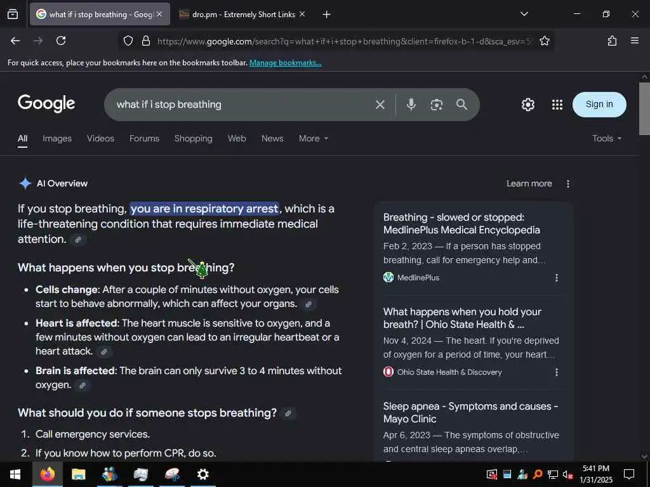650x487 pixels.
Task: Select the Web results tab
Action: pyautogui.click(x=237, y=138)
